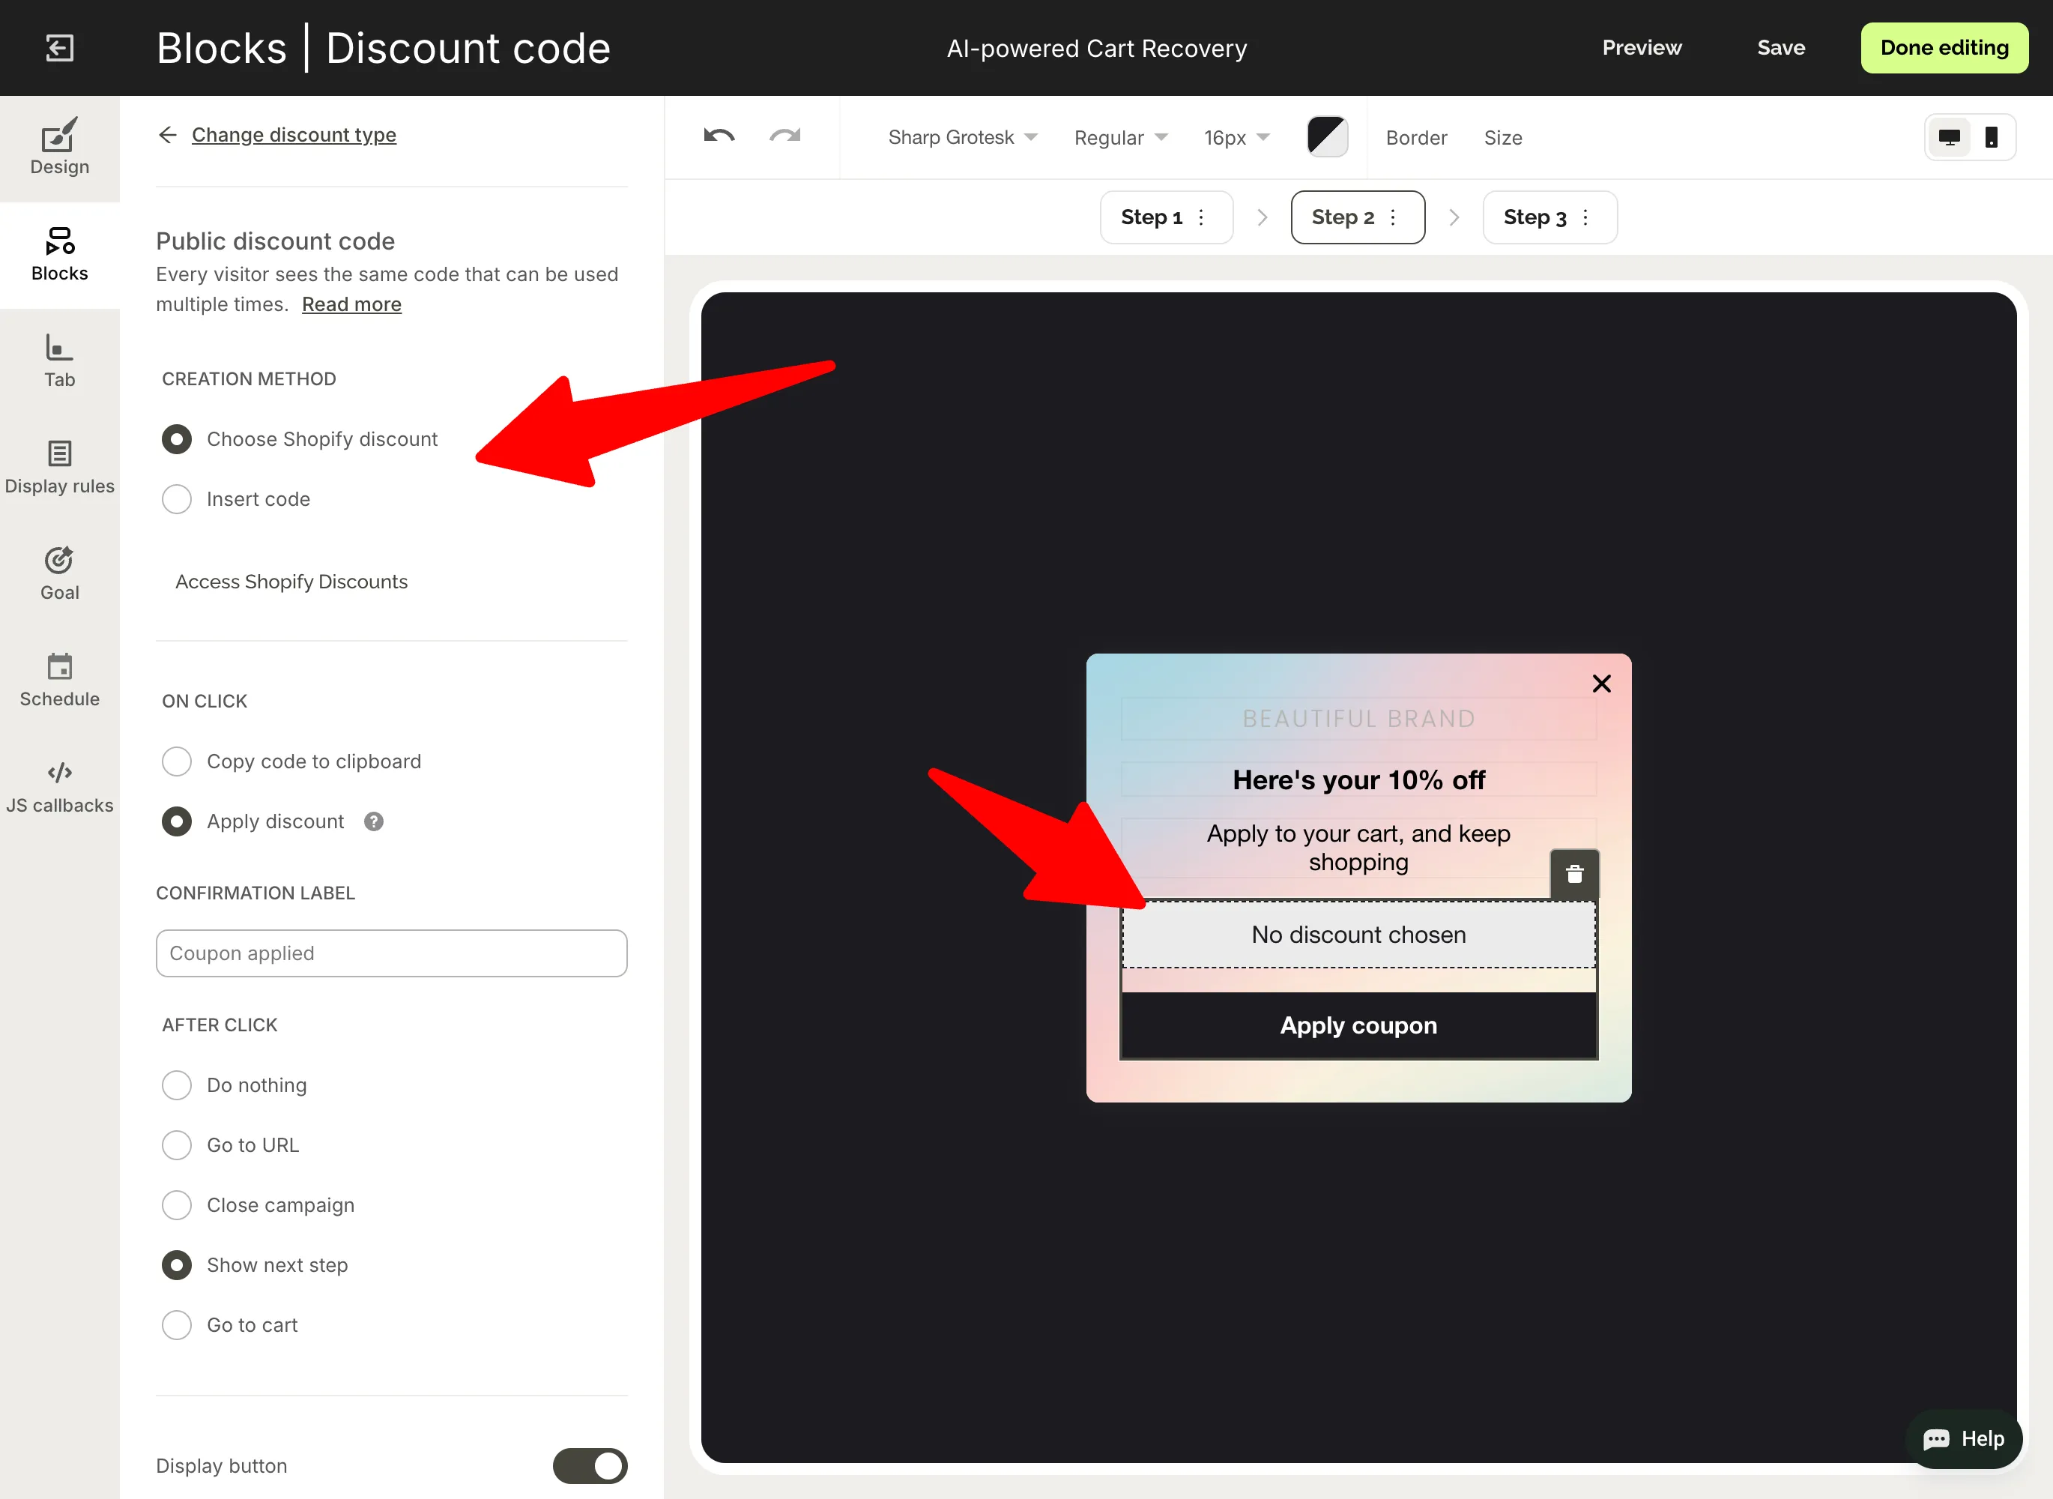The width and height of the screenshot is (2053, 1499).
Task: Click the Change discount type link
Action: coord(293,135)
